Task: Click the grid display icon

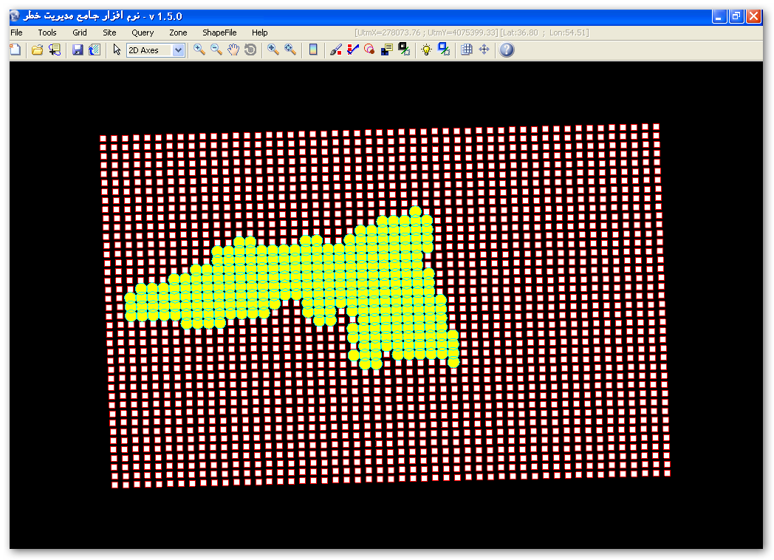Action: (x=467, y=49)
